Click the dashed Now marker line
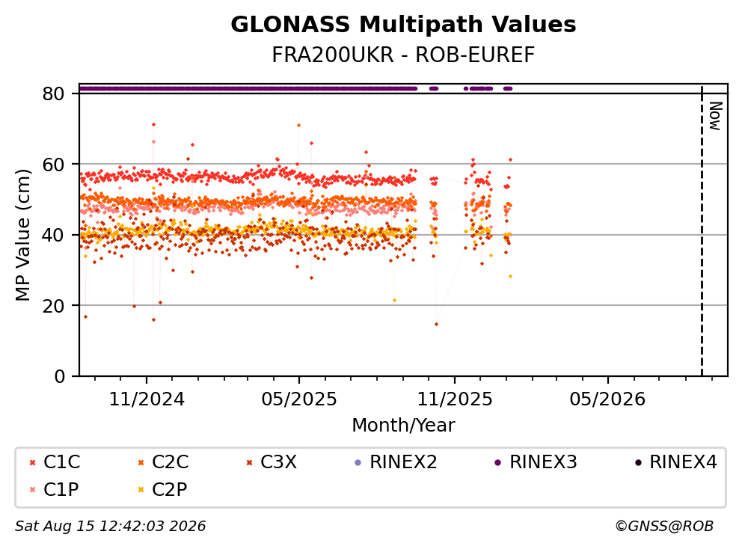The width and height of the screenshot is (742, 549). pos(702,231)
